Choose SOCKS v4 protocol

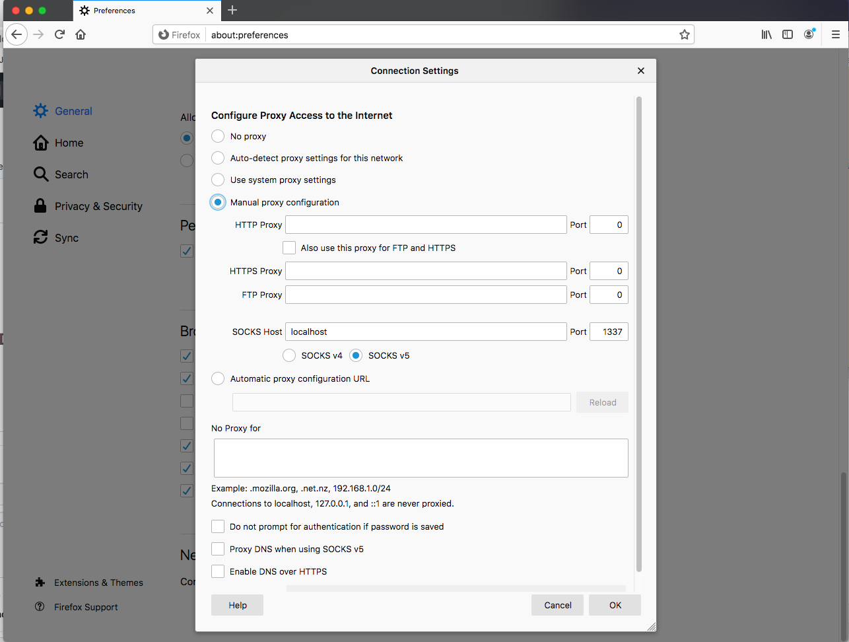[x=289, y=355]
